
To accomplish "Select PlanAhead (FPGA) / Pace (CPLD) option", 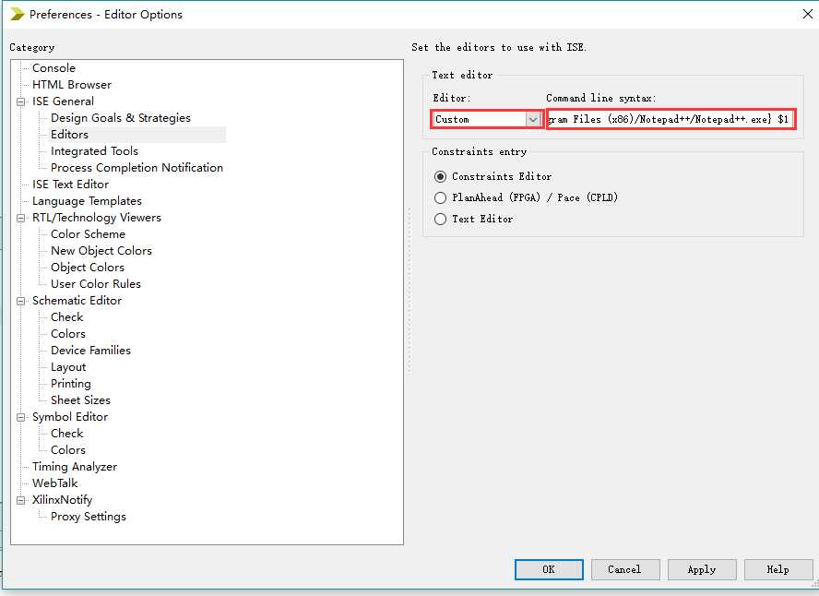I will [440, 197].
